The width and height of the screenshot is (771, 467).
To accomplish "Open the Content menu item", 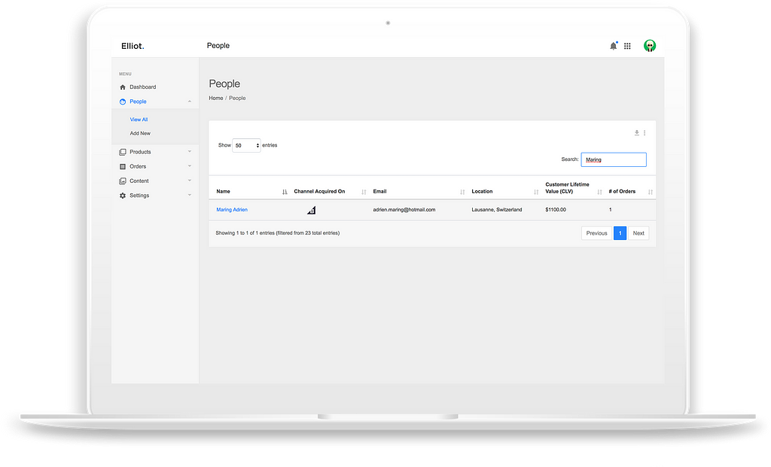I will pos(139,180).
